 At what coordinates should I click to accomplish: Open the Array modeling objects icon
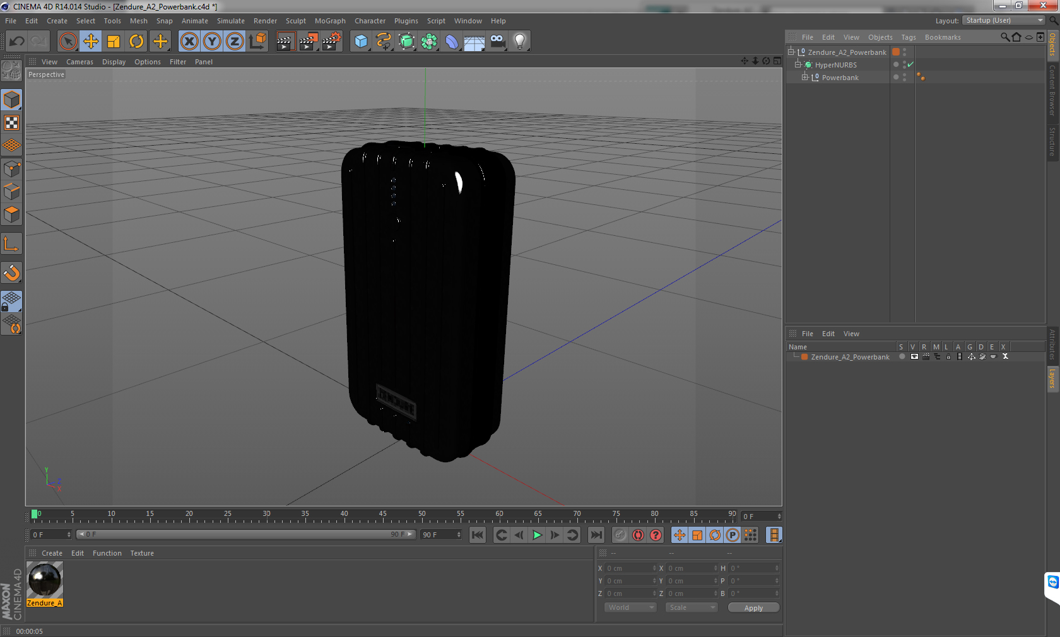(x=430, y=42)
